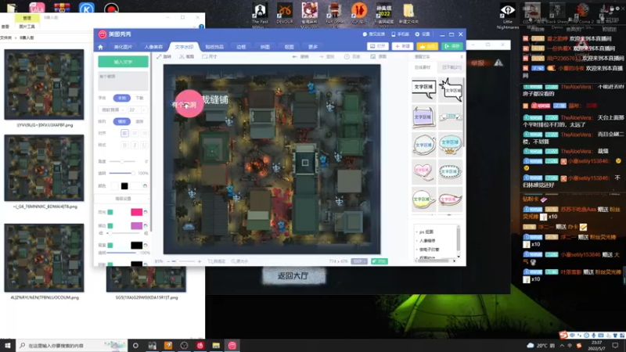This screenshot has height=352, width=626.
Task: Toggle the glow effect checkbox
Action: [x=110, y=212]
